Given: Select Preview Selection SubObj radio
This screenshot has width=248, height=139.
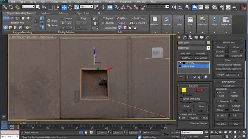Looking at the screenshot, I should click(189, 118).
